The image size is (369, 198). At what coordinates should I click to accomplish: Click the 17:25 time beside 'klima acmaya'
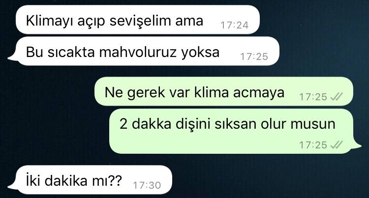313,97
